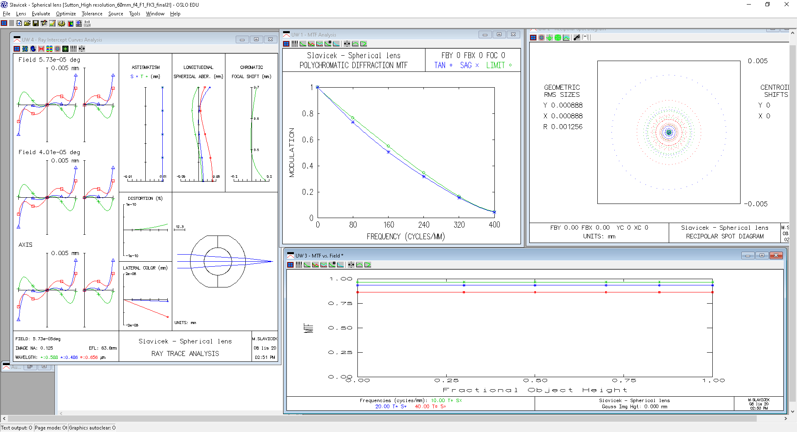This screenshot has width=797, height=432.
Task: Click the spot diagram icon in UW 2 toolbar
Action: click(541, 37)
